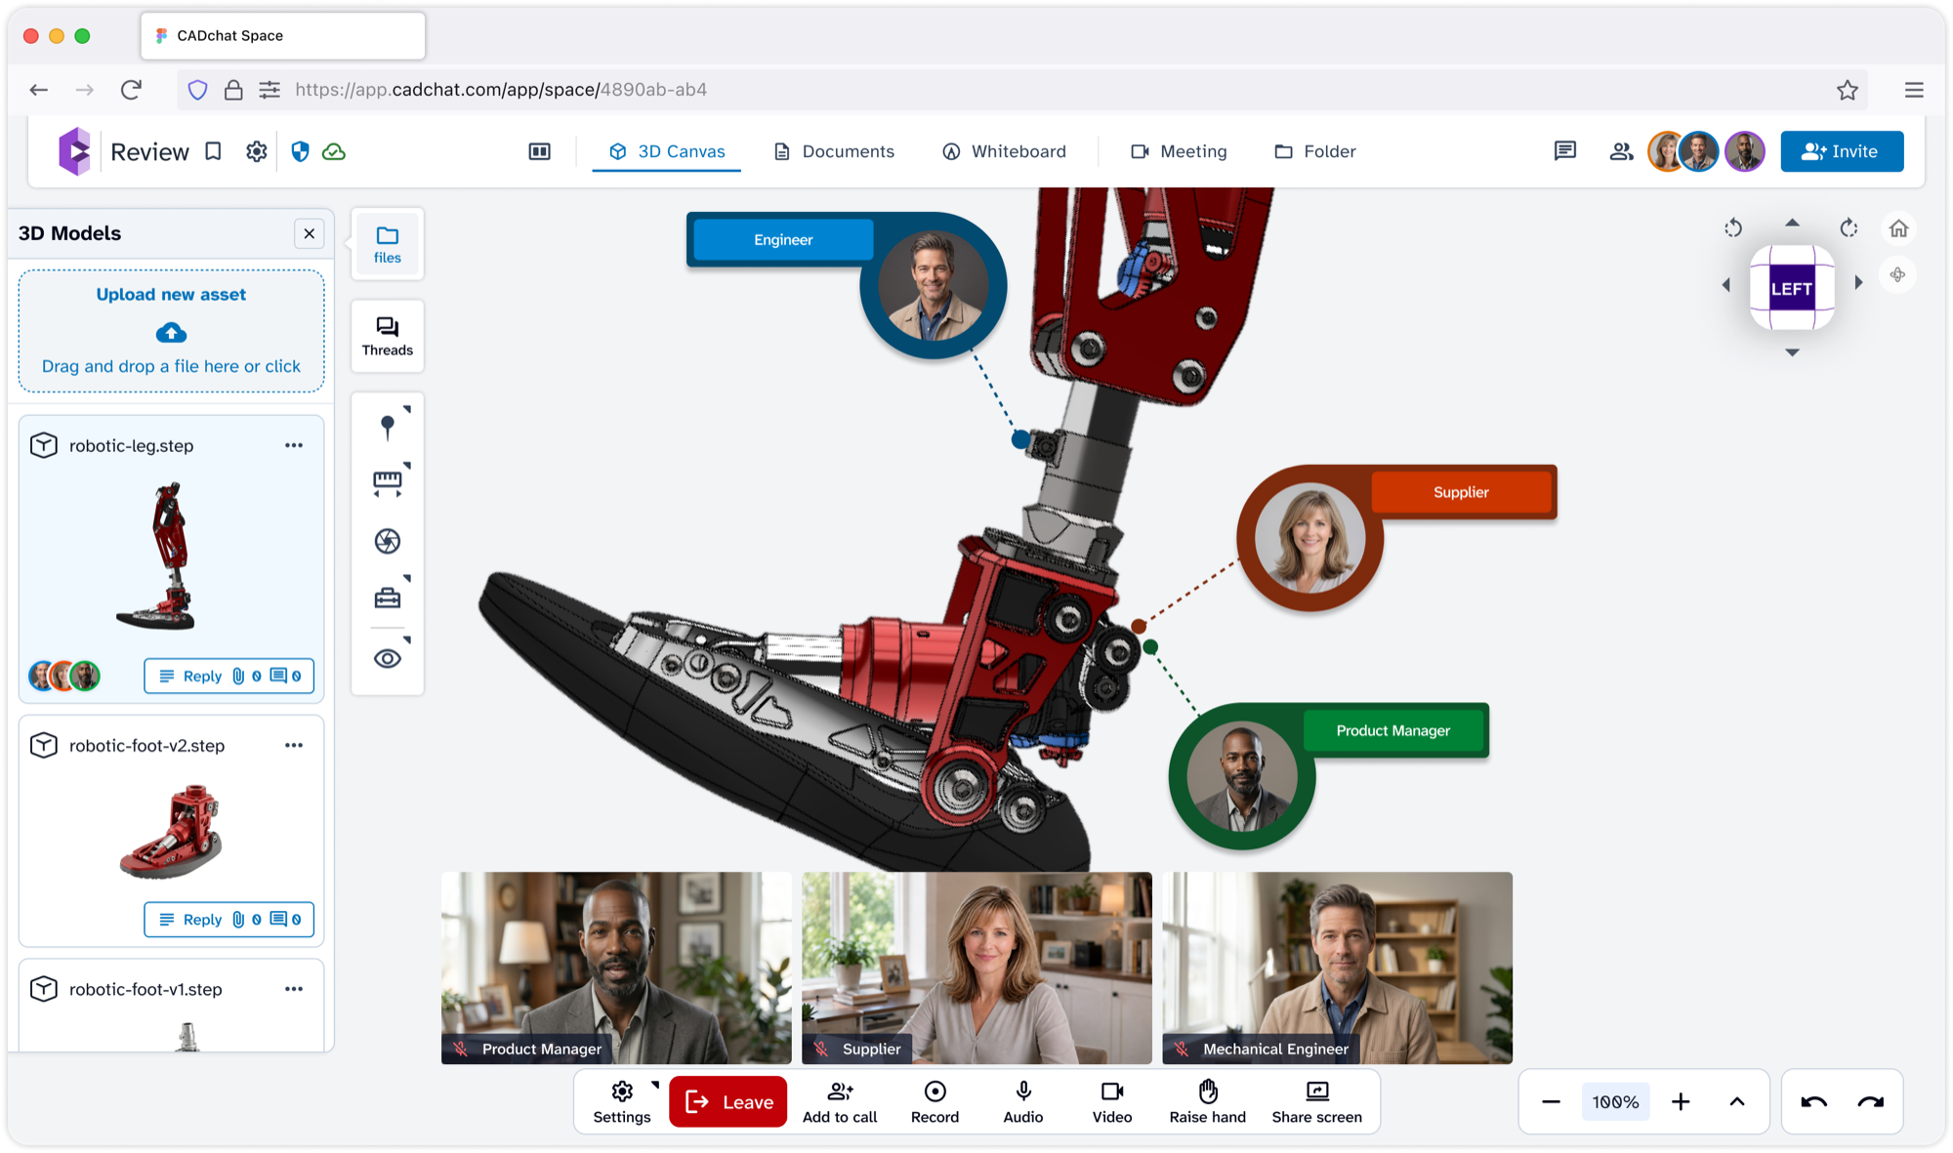
Task: Open the chat messages icon
Action: 1565,151
